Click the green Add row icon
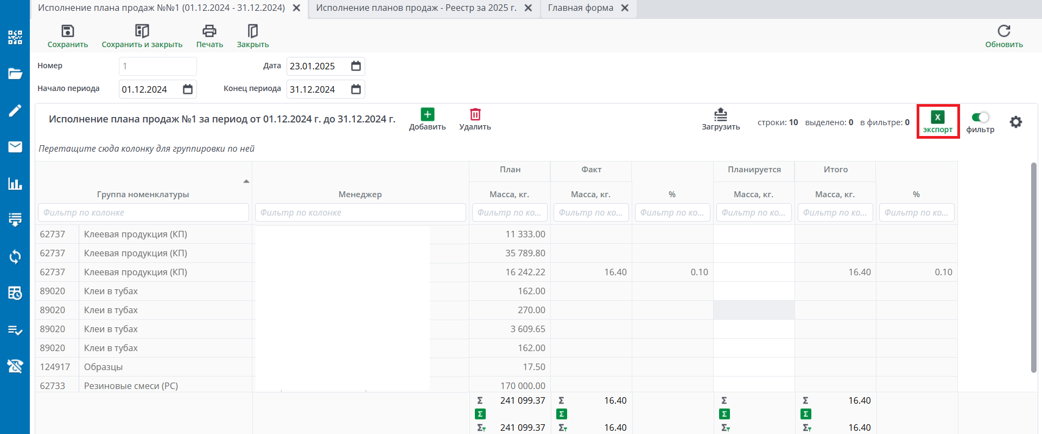Viewport: 1042px width, 434px height. coord(427,114)
